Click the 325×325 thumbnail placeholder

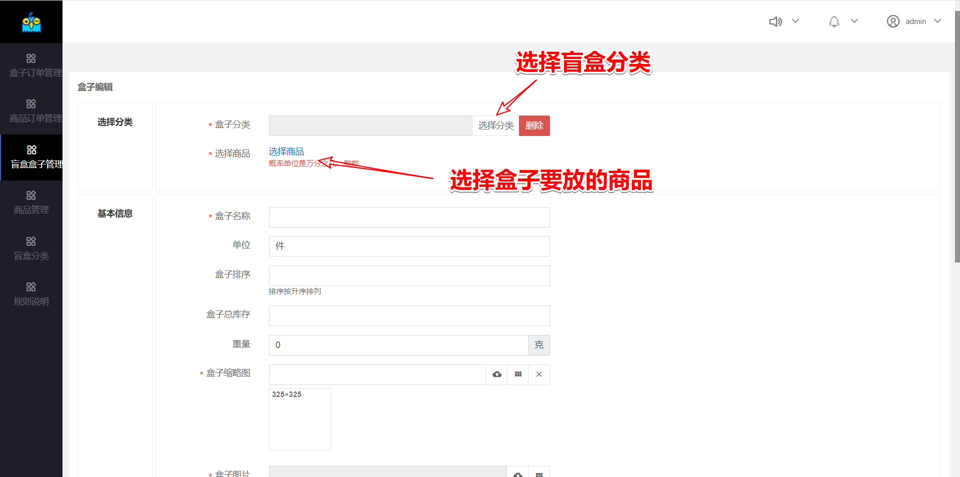300,419
